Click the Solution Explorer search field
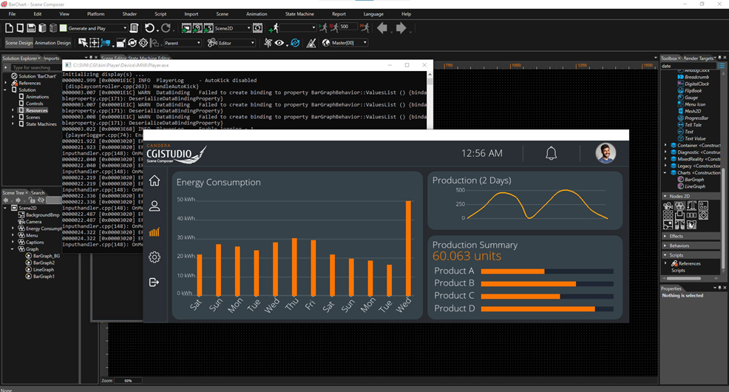The height and width of the screenshot is (392, 729). point(33,67)
